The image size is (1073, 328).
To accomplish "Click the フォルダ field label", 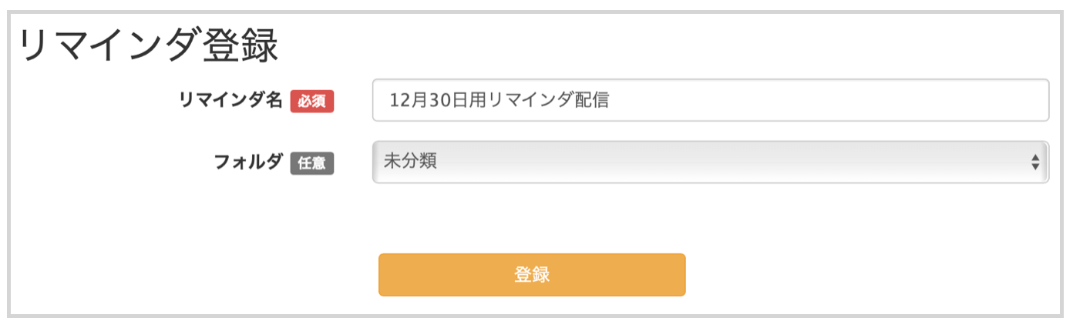I will tap(247, 162).
